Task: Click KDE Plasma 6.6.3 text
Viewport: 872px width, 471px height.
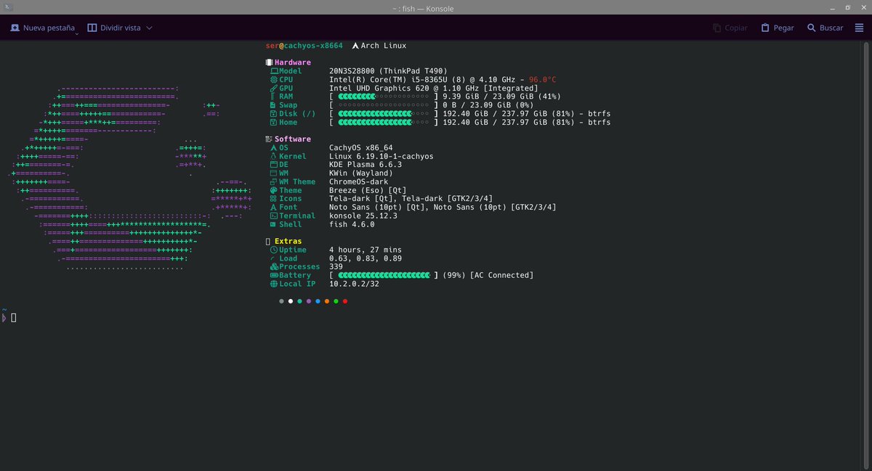Action: point(366,165)
